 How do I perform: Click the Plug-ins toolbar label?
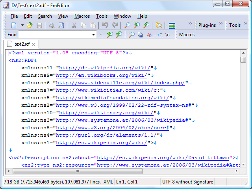[x=207, y=25]
